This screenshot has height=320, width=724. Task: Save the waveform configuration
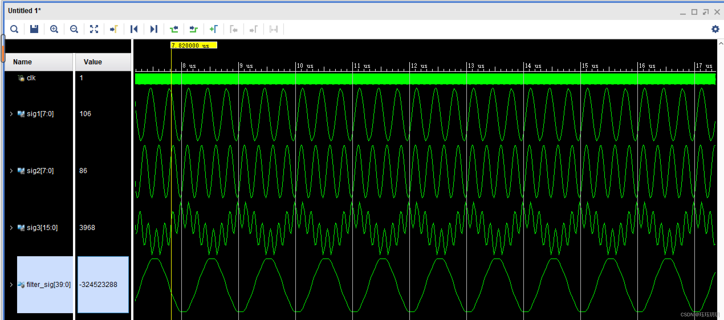[34, 29]
